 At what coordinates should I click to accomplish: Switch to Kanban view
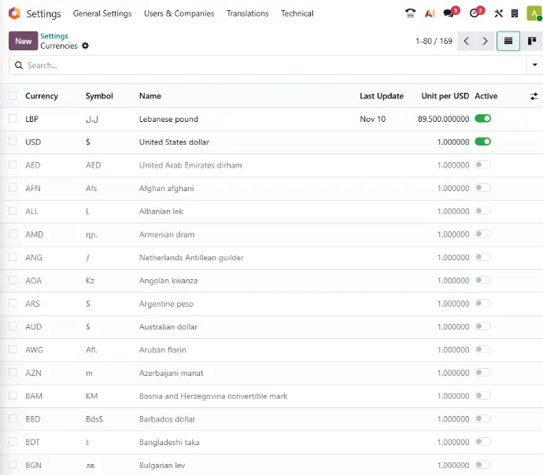click(532, 41)
